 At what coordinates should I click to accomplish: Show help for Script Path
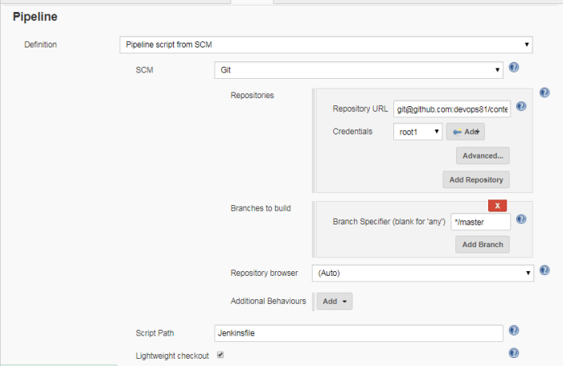[514, 331]
